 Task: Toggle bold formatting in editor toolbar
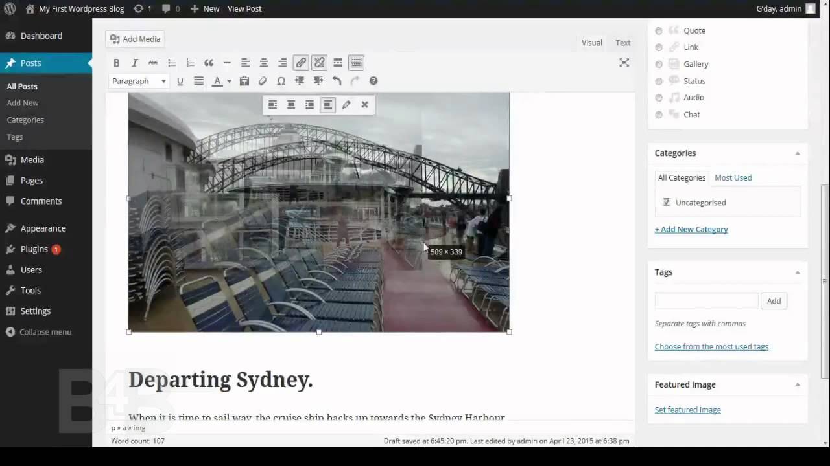117,63
